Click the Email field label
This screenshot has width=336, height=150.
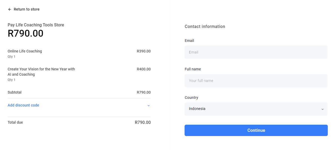(189, 41)
